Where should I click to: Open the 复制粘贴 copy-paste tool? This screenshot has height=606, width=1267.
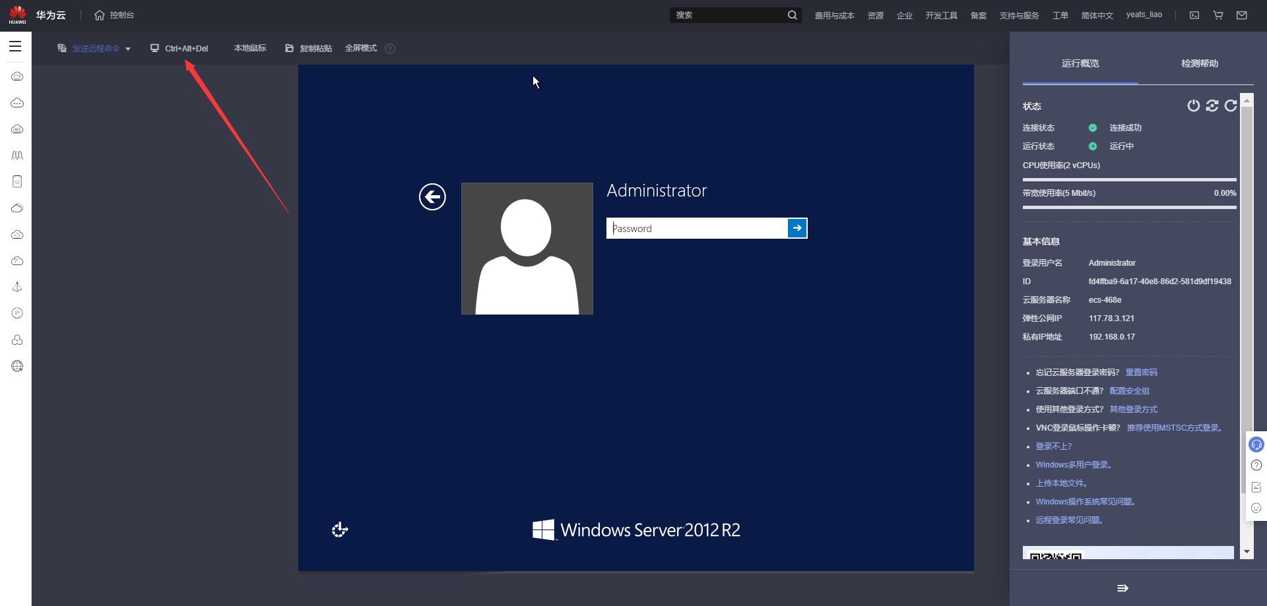point(308,48)
